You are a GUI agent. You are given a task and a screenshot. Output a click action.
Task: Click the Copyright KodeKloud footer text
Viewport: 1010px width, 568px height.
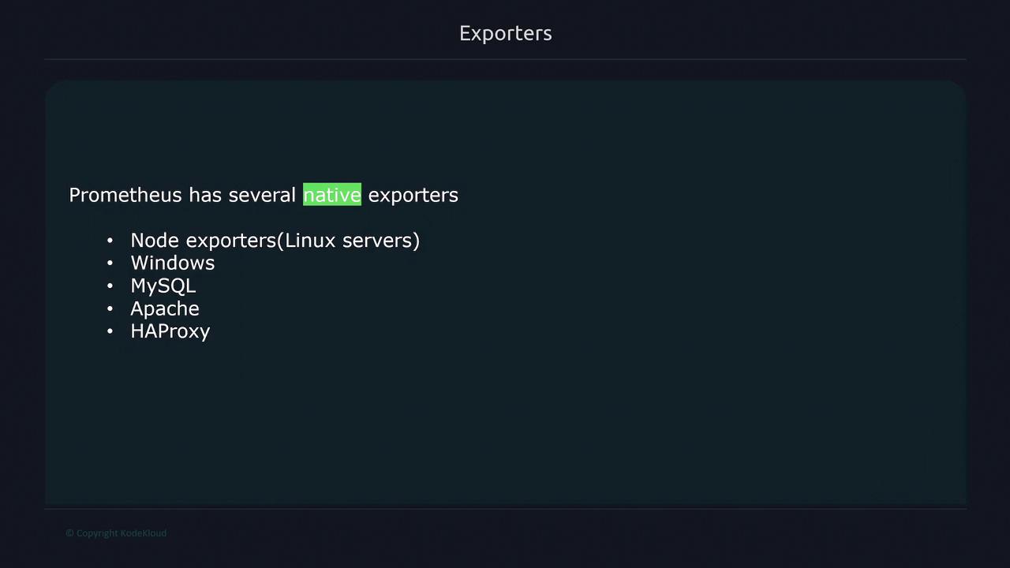click(x=116, y=533)
